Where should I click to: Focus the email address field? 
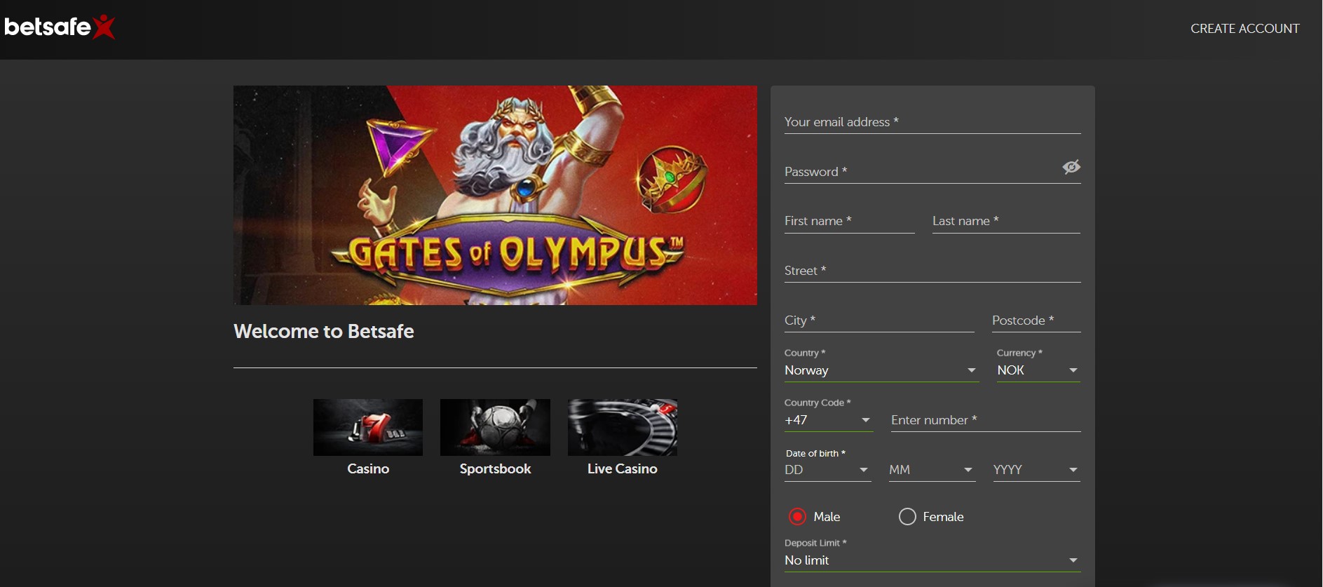tap(932, 122)
